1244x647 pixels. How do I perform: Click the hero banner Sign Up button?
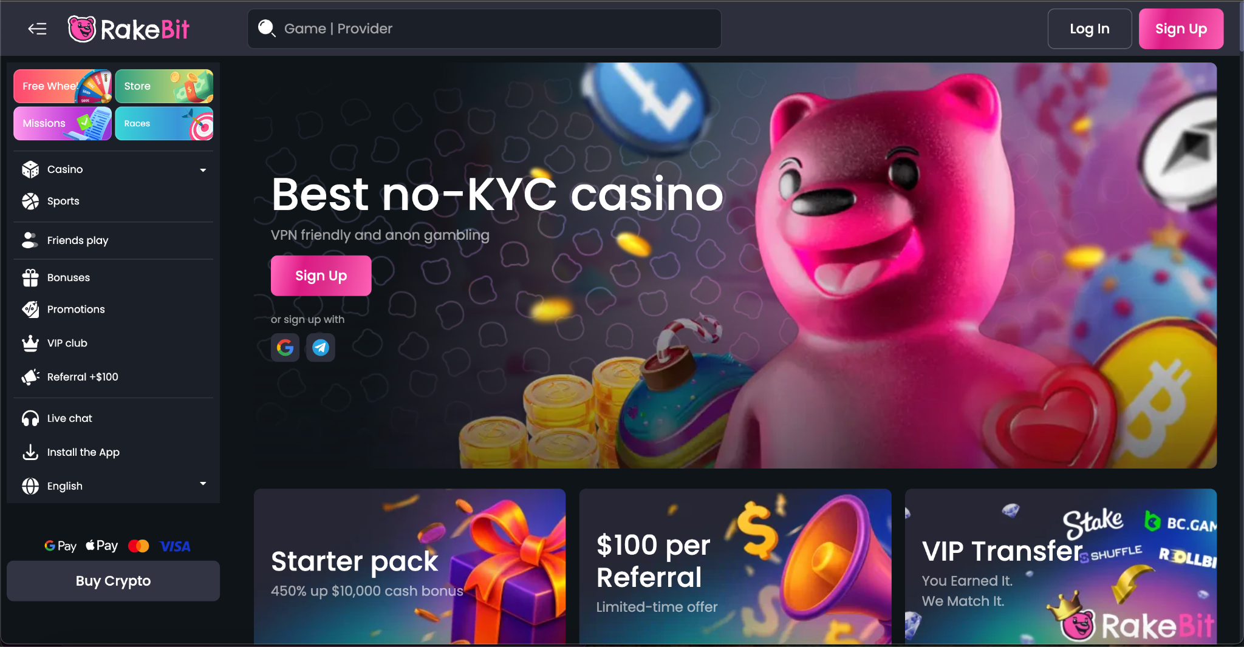321,276
